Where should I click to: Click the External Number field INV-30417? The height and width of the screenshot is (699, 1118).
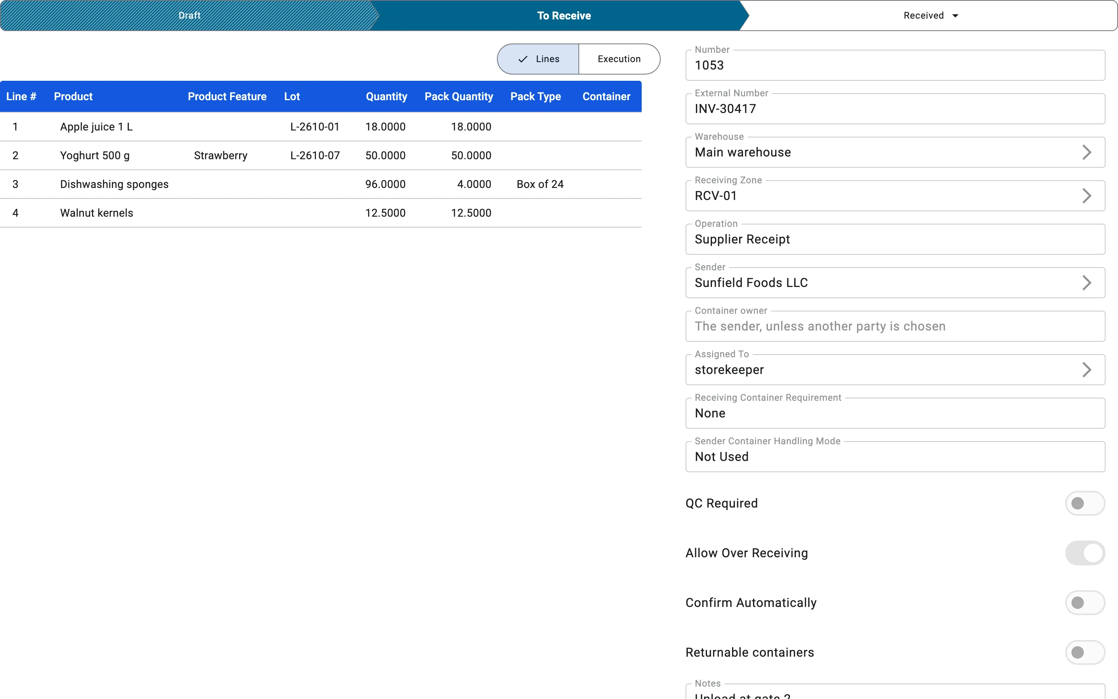895,109
